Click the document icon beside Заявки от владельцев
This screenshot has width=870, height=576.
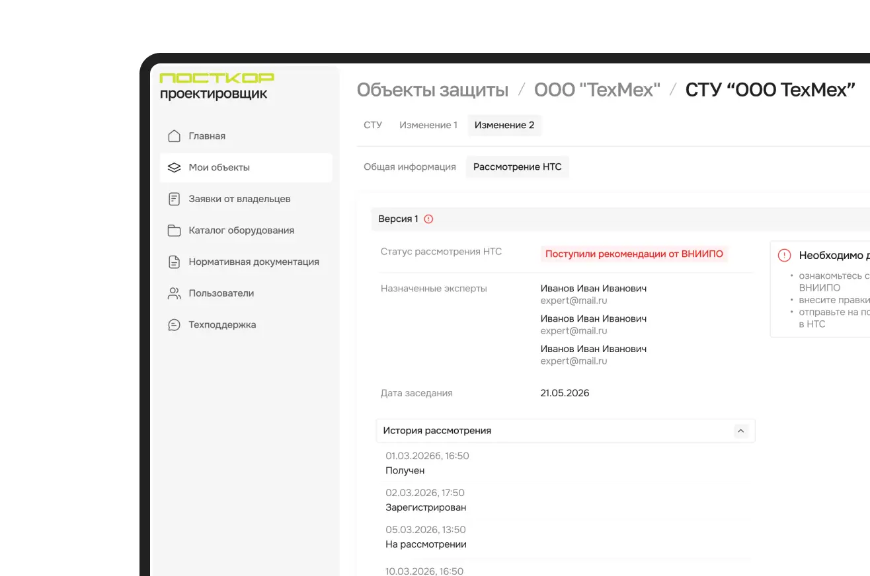174,199
